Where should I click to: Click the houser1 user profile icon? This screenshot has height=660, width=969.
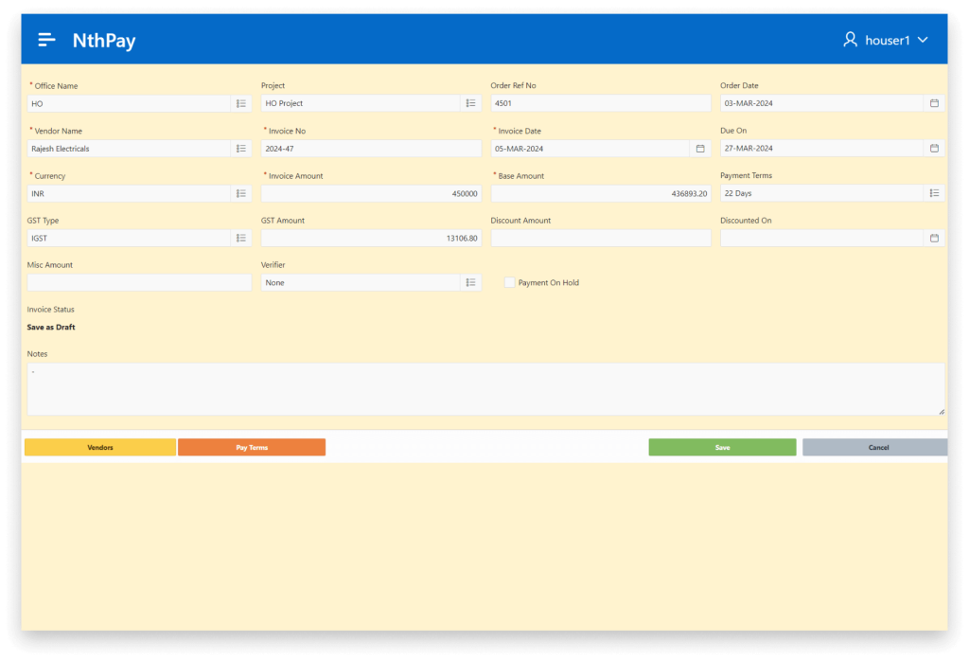click(850, 40)
